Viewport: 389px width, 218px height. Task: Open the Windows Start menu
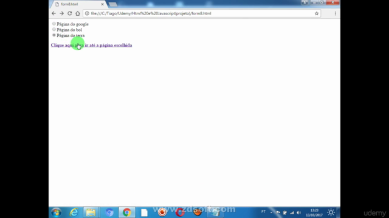(x=57, y=213)
